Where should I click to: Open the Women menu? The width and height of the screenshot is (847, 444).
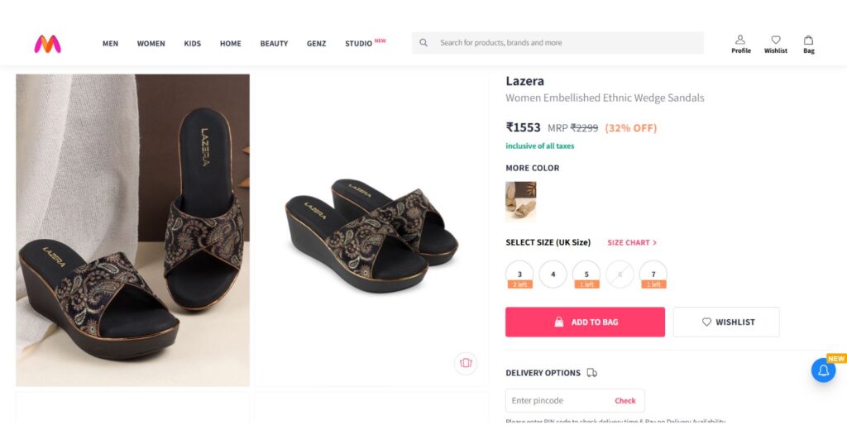coord(151,44)
